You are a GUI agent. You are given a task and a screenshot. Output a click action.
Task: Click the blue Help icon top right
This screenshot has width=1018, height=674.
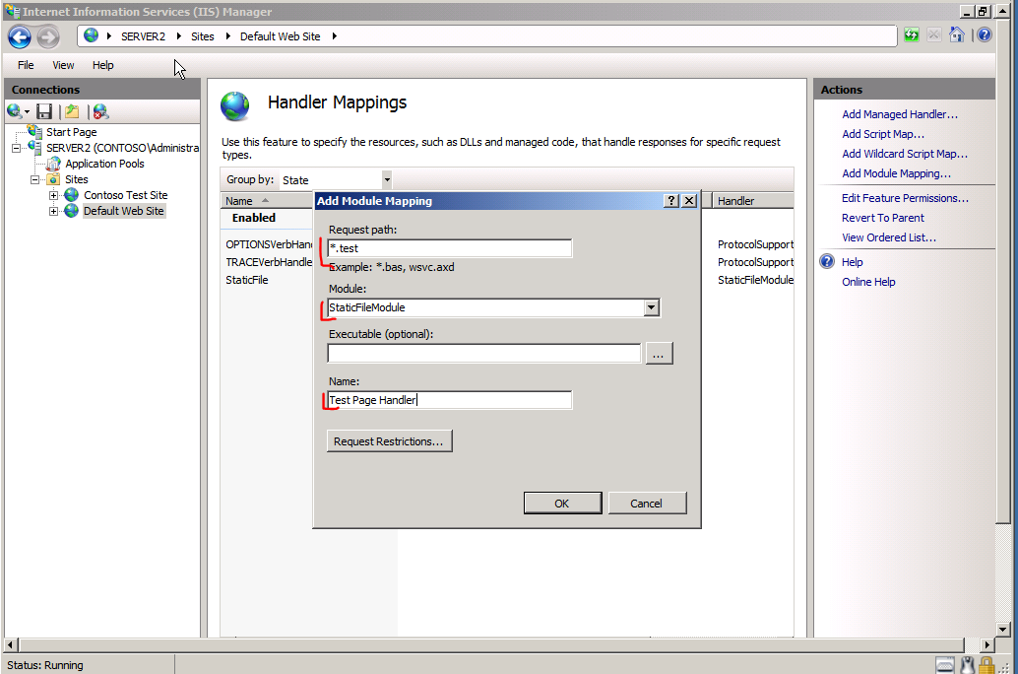coord(985,35)
